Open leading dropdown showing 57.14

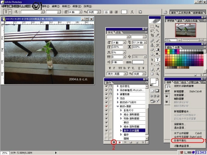145,42
